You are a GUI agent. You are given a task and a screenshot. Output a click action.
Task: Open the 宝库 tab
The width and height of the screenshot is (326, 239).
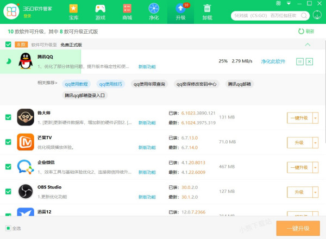point(73,12)
